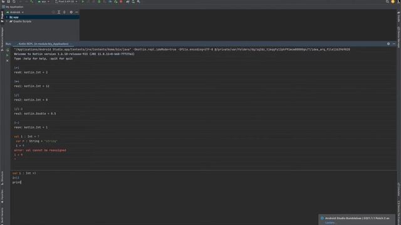Hide the Project panel with minus icon
401x225 pixels.
[76, 12]
